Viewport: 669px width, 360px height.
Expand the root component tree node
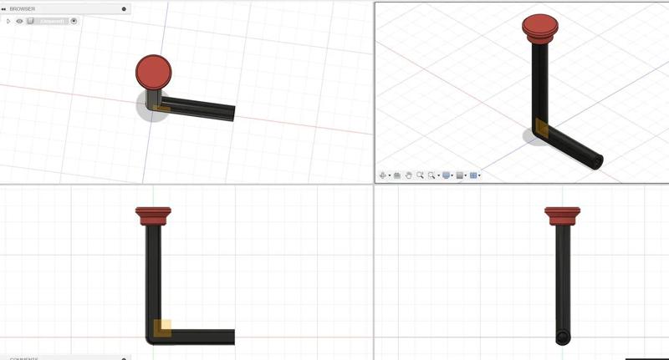click(8, 21)
